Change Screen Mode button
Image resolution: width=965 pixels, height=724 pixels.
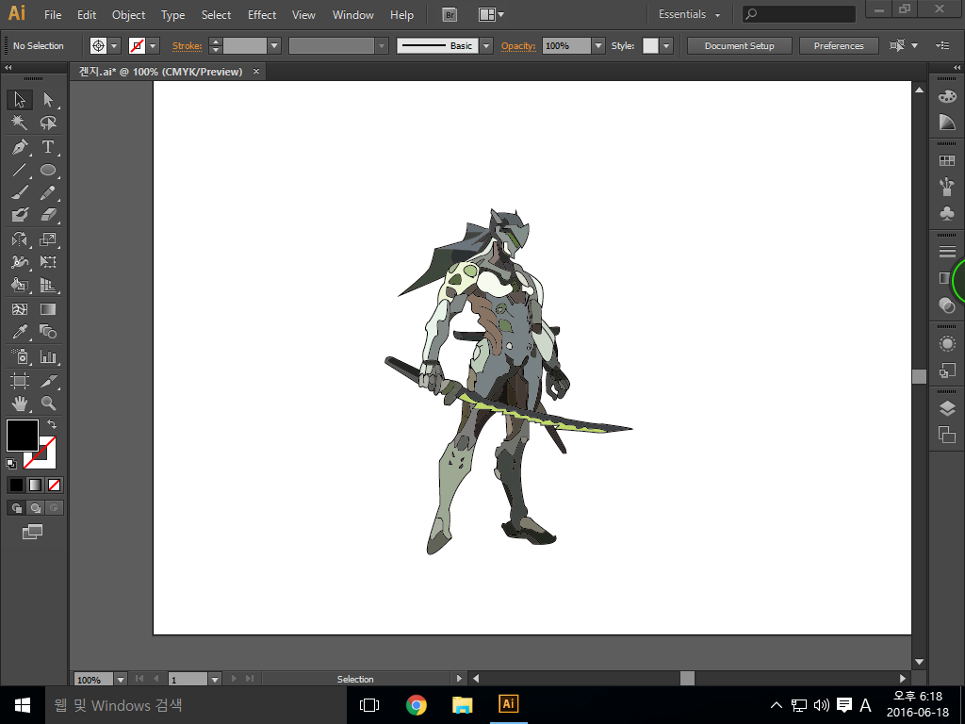click(x=33, y=532)
